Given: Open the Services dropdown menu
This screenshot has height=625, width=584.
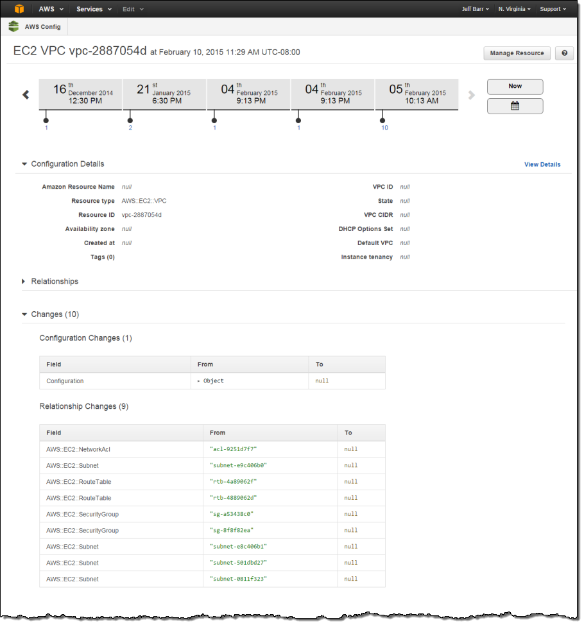Looking at the screenshot, I should pos(94,9).
